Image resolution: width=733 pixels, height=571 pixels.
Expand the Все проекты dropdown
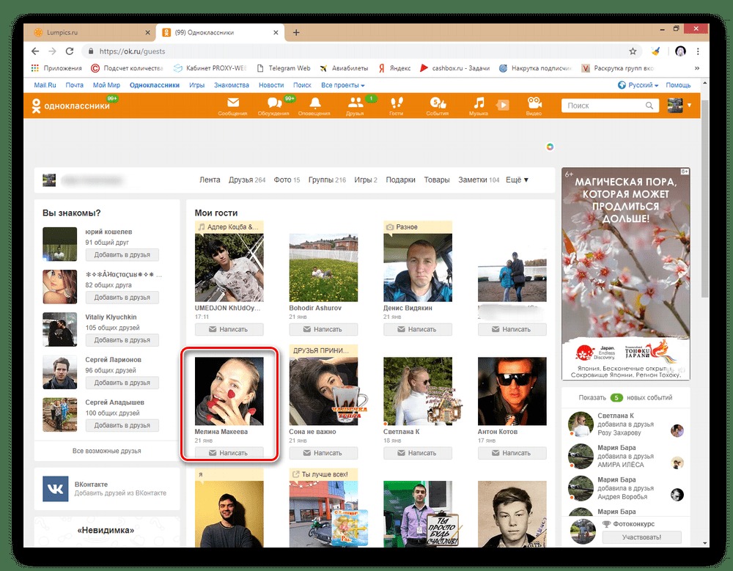pyautogui.click(x=342, y=85)
